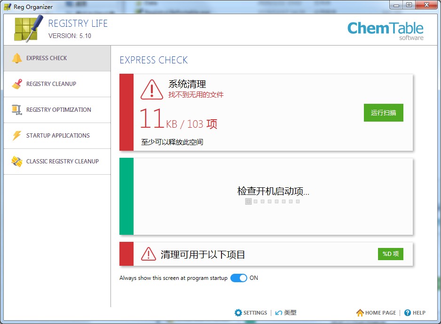The width and height of the screenshot is (441, 324).
Task: Click the 找不到无用的文件 red text
Action: (x=196, y=95)
